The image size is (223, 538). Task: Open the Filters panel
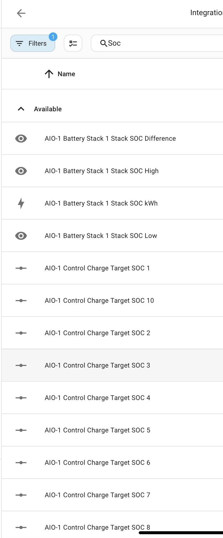coord(33,43)
